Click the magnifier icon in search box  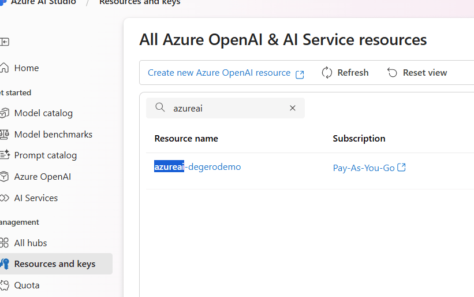(x=160, y=107)
